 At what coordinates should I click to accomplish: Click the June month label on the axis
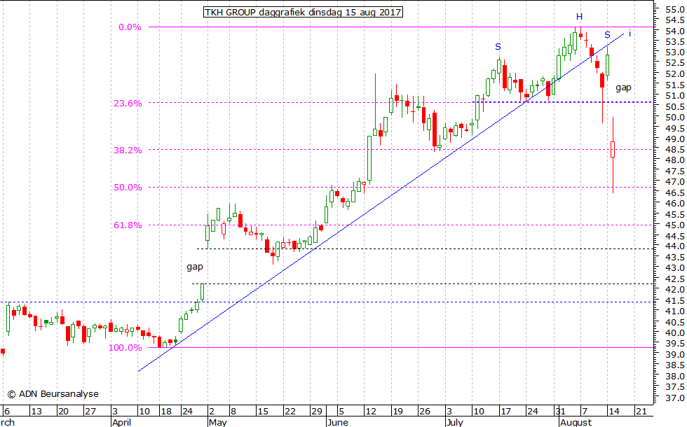click(337, 422)
